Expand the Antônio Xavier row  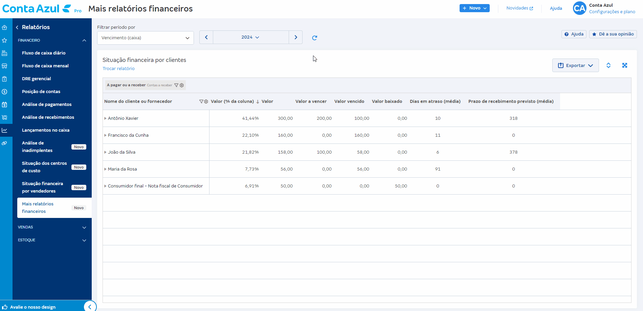[105, 118]
